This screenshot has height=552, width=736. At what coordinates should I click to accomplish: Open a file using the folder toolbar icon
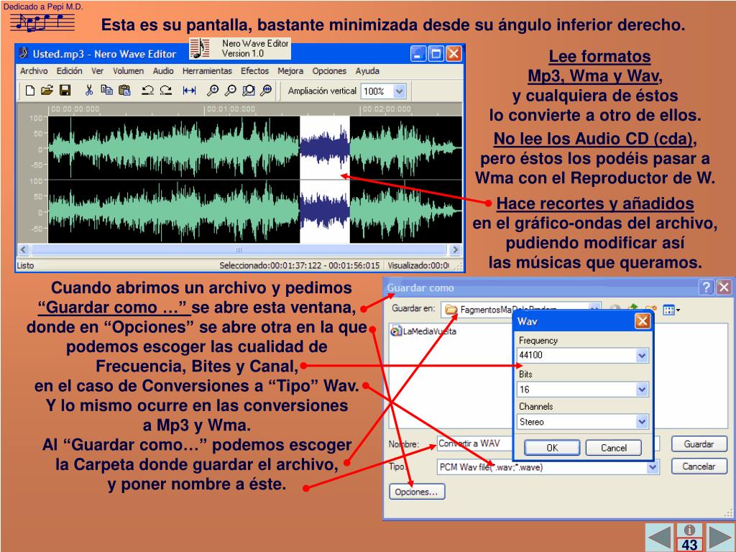pos(47,91)
